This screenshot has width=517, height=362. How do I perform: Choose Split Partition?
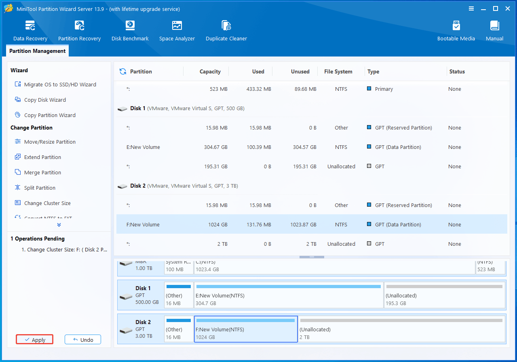(x=35, y=188)
